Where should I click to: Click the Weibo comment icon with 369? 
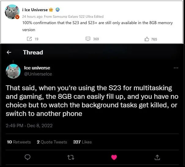(88, 39)
